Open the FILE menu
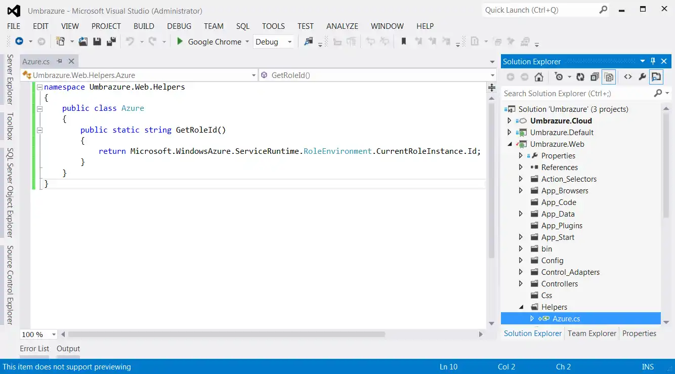 [x=14, y=26]
